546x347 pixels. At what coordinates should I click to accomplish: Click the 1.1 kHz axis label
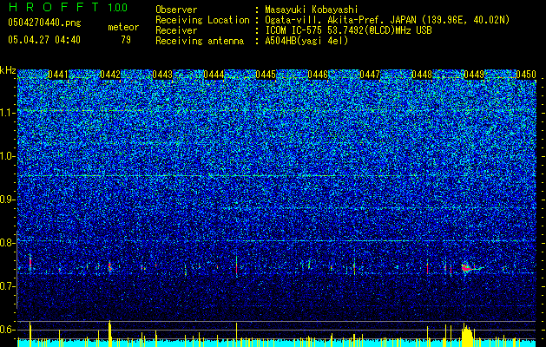(6, 113)
